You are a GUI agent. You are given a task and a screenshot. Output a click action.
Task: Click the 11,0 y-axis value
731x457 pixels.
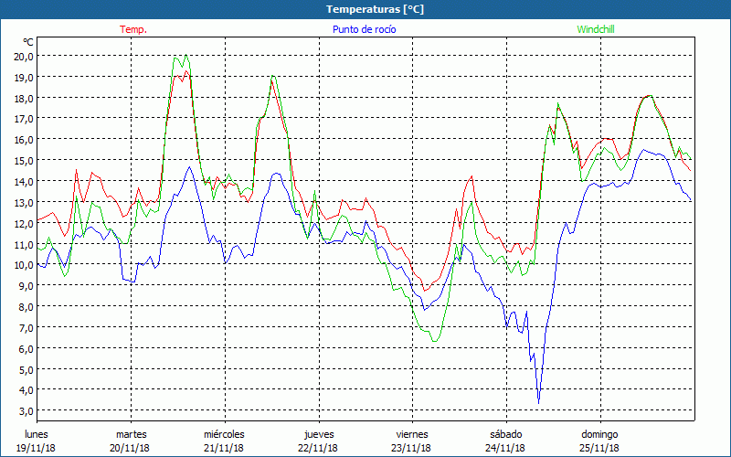point(25,245)
